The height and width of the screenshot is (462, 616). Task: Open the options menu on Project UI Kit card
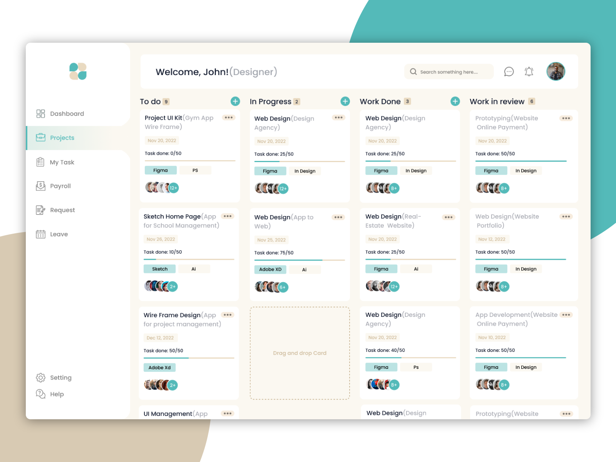coord(229,117)
